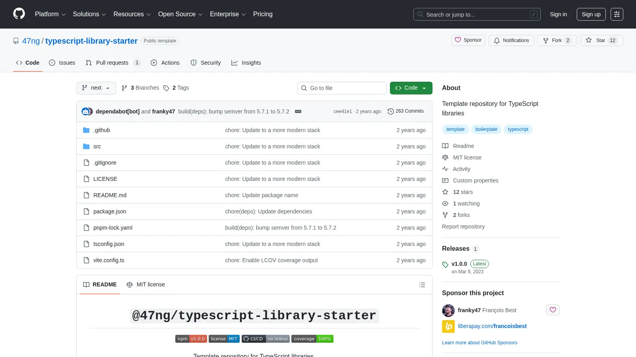
Task: Click the coverage 100% badge
Action: (x=312, y=339)
